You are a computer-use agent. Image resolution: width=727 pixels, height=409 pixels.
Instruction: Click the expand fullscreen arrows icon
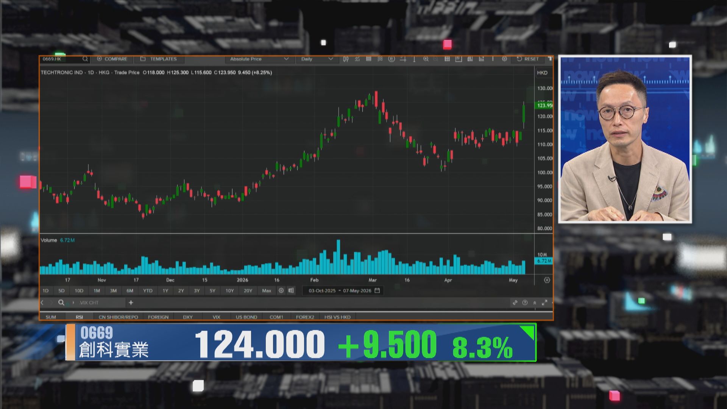[544, 303]
